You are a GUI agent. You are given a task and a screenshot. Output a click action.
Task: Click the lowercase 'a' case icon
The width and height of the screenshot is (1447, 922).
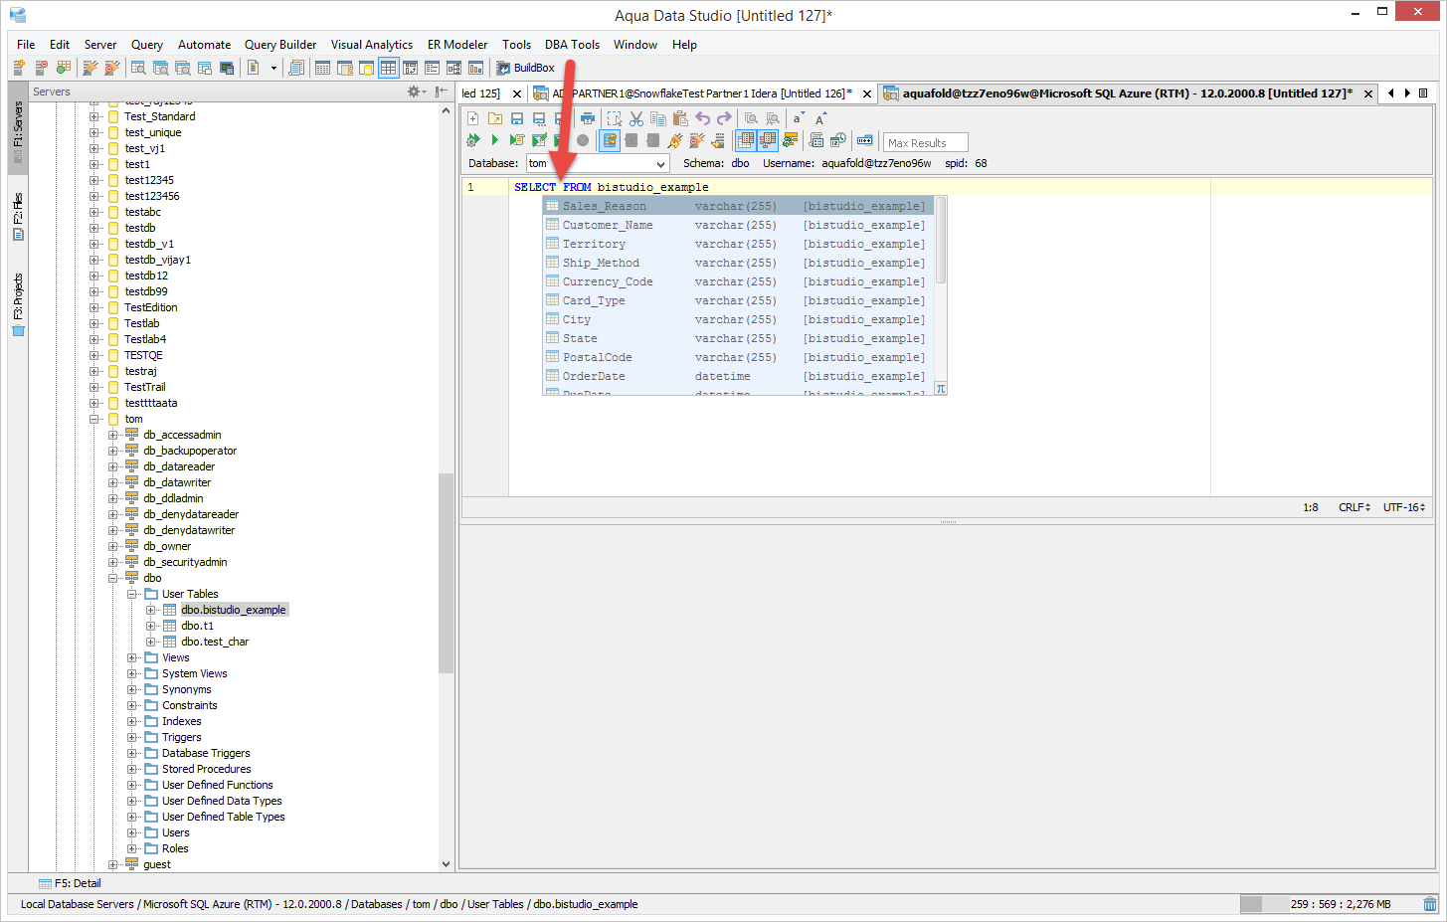click(799, 118)
